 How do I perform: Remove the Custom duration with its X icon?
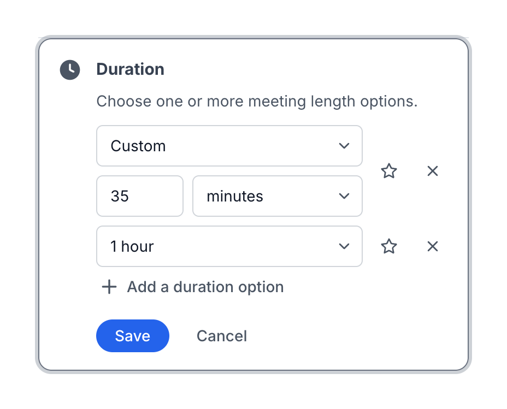[x=432, y=171]
